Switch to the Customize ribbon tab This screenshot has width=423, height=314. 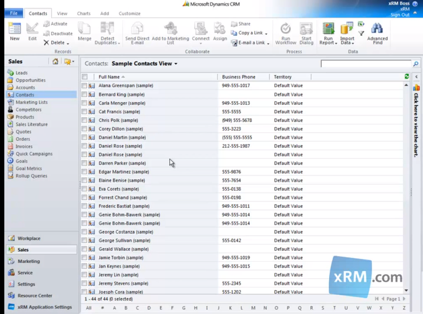[129, 13]
